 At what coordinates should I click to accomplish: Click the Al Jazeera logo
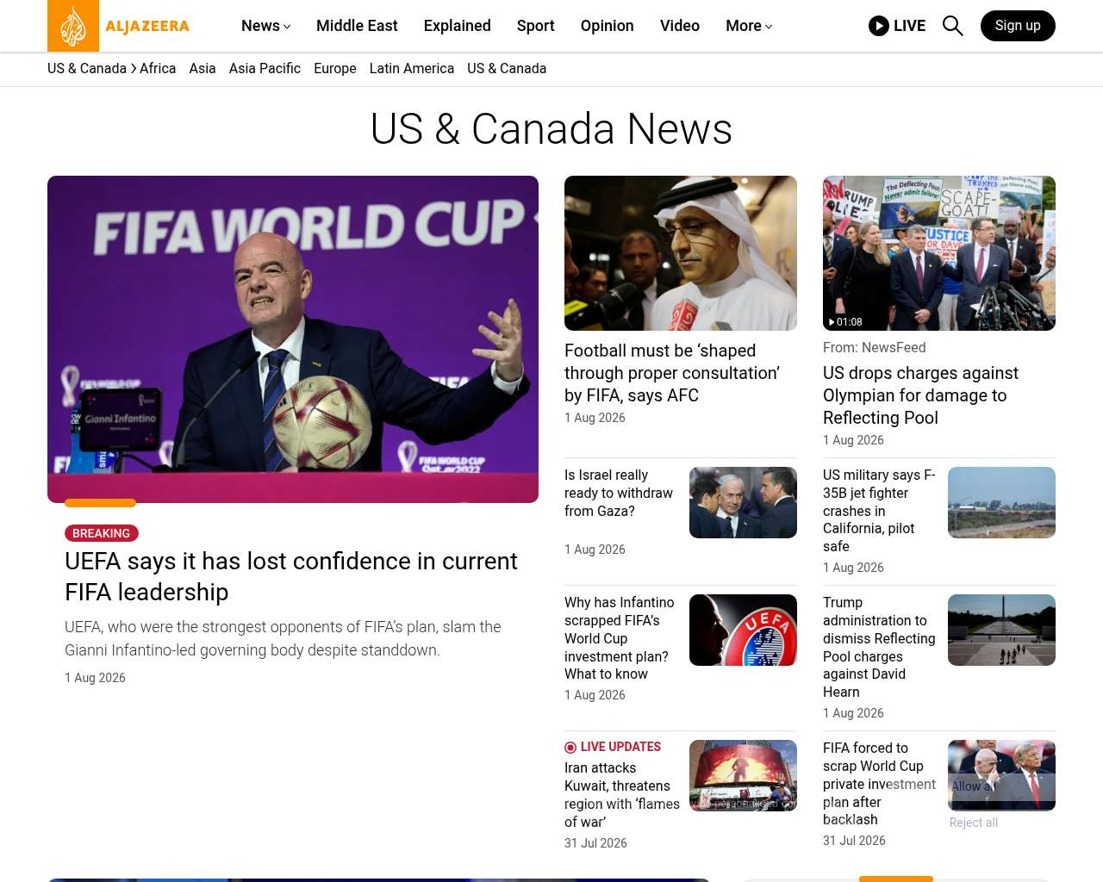click(x=119, y=26)
